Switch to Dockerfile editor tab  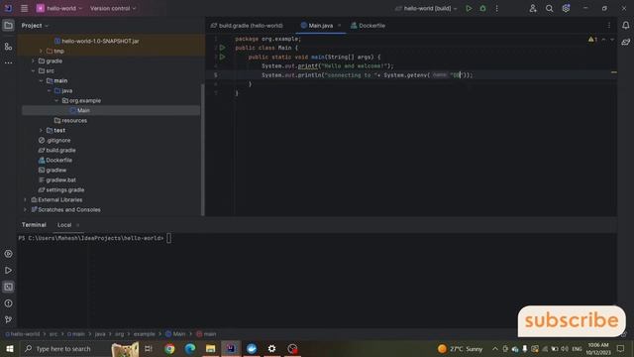(x=368, y=26)
